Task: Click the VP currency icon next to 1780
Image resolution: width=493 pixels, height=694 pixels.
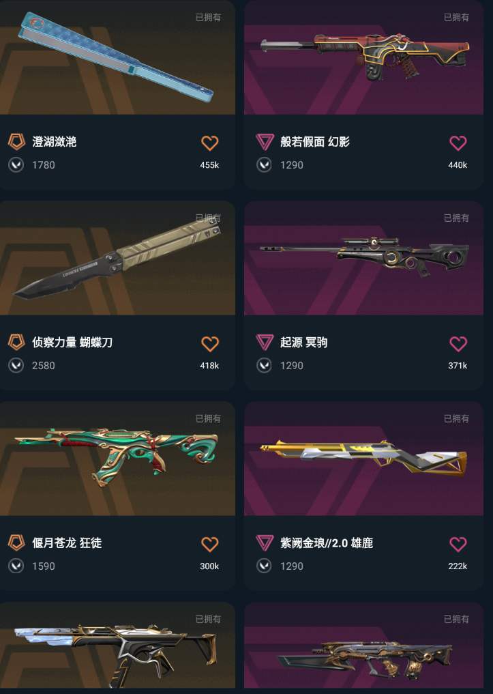Action: 16,165
